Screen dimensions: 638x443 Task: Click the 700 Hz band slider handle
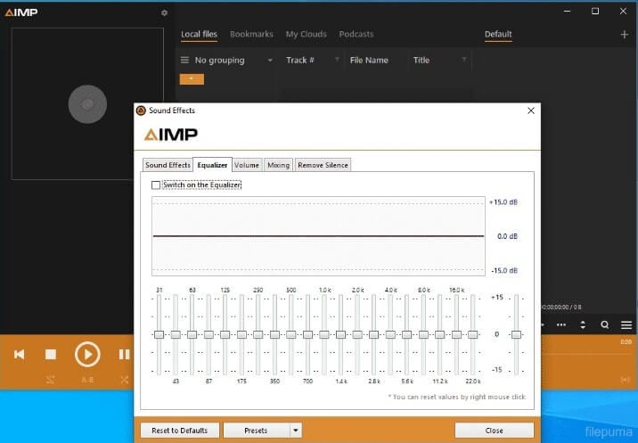point(307,334)
